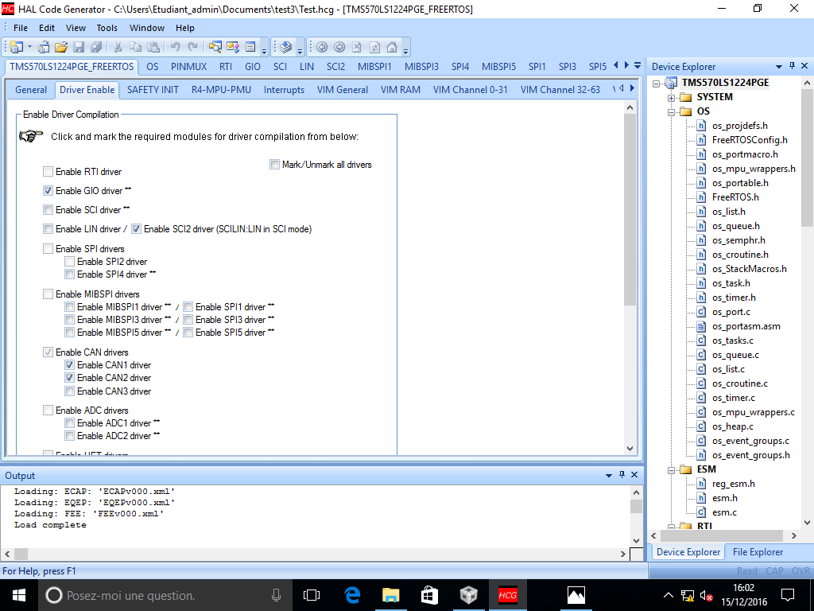This screenshot has height=611, width=814.
Task: Click the Refresh page toolbar icon
Action: 374,47
